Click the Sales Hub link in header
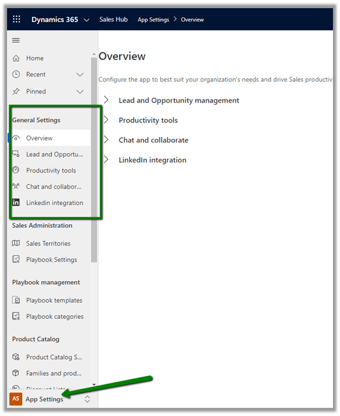The height and width of the screenshot is (416, 340). coord(113,20)
